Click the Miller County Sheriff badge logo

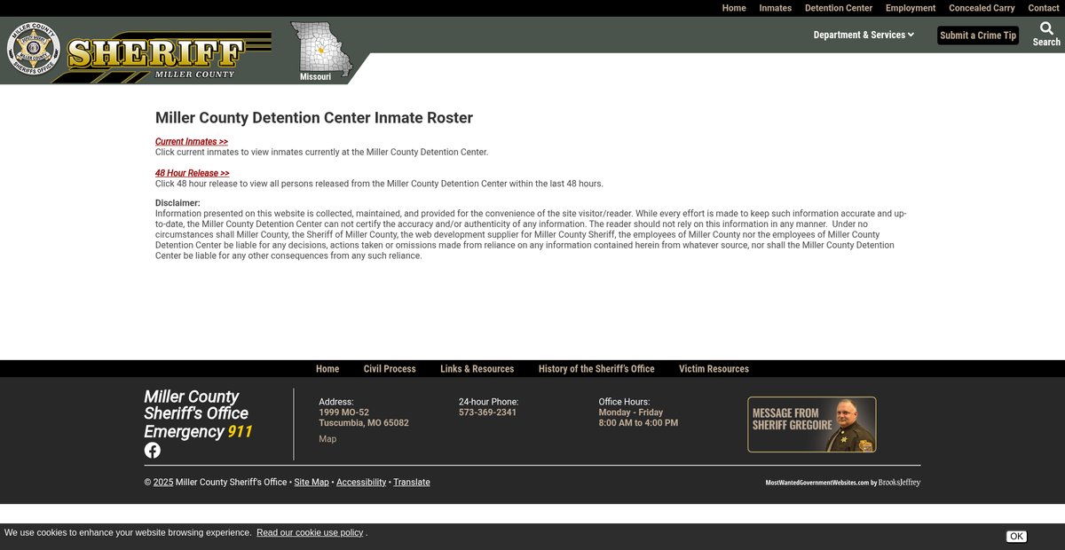[x=34, y=49]
